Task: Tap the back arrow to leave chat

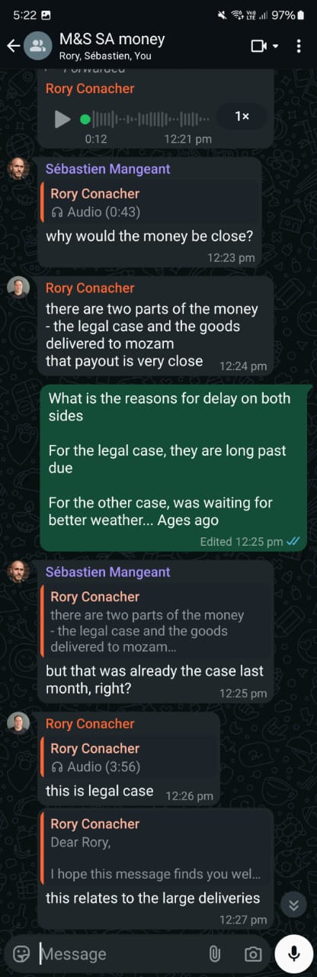Action: pos(13,46)
